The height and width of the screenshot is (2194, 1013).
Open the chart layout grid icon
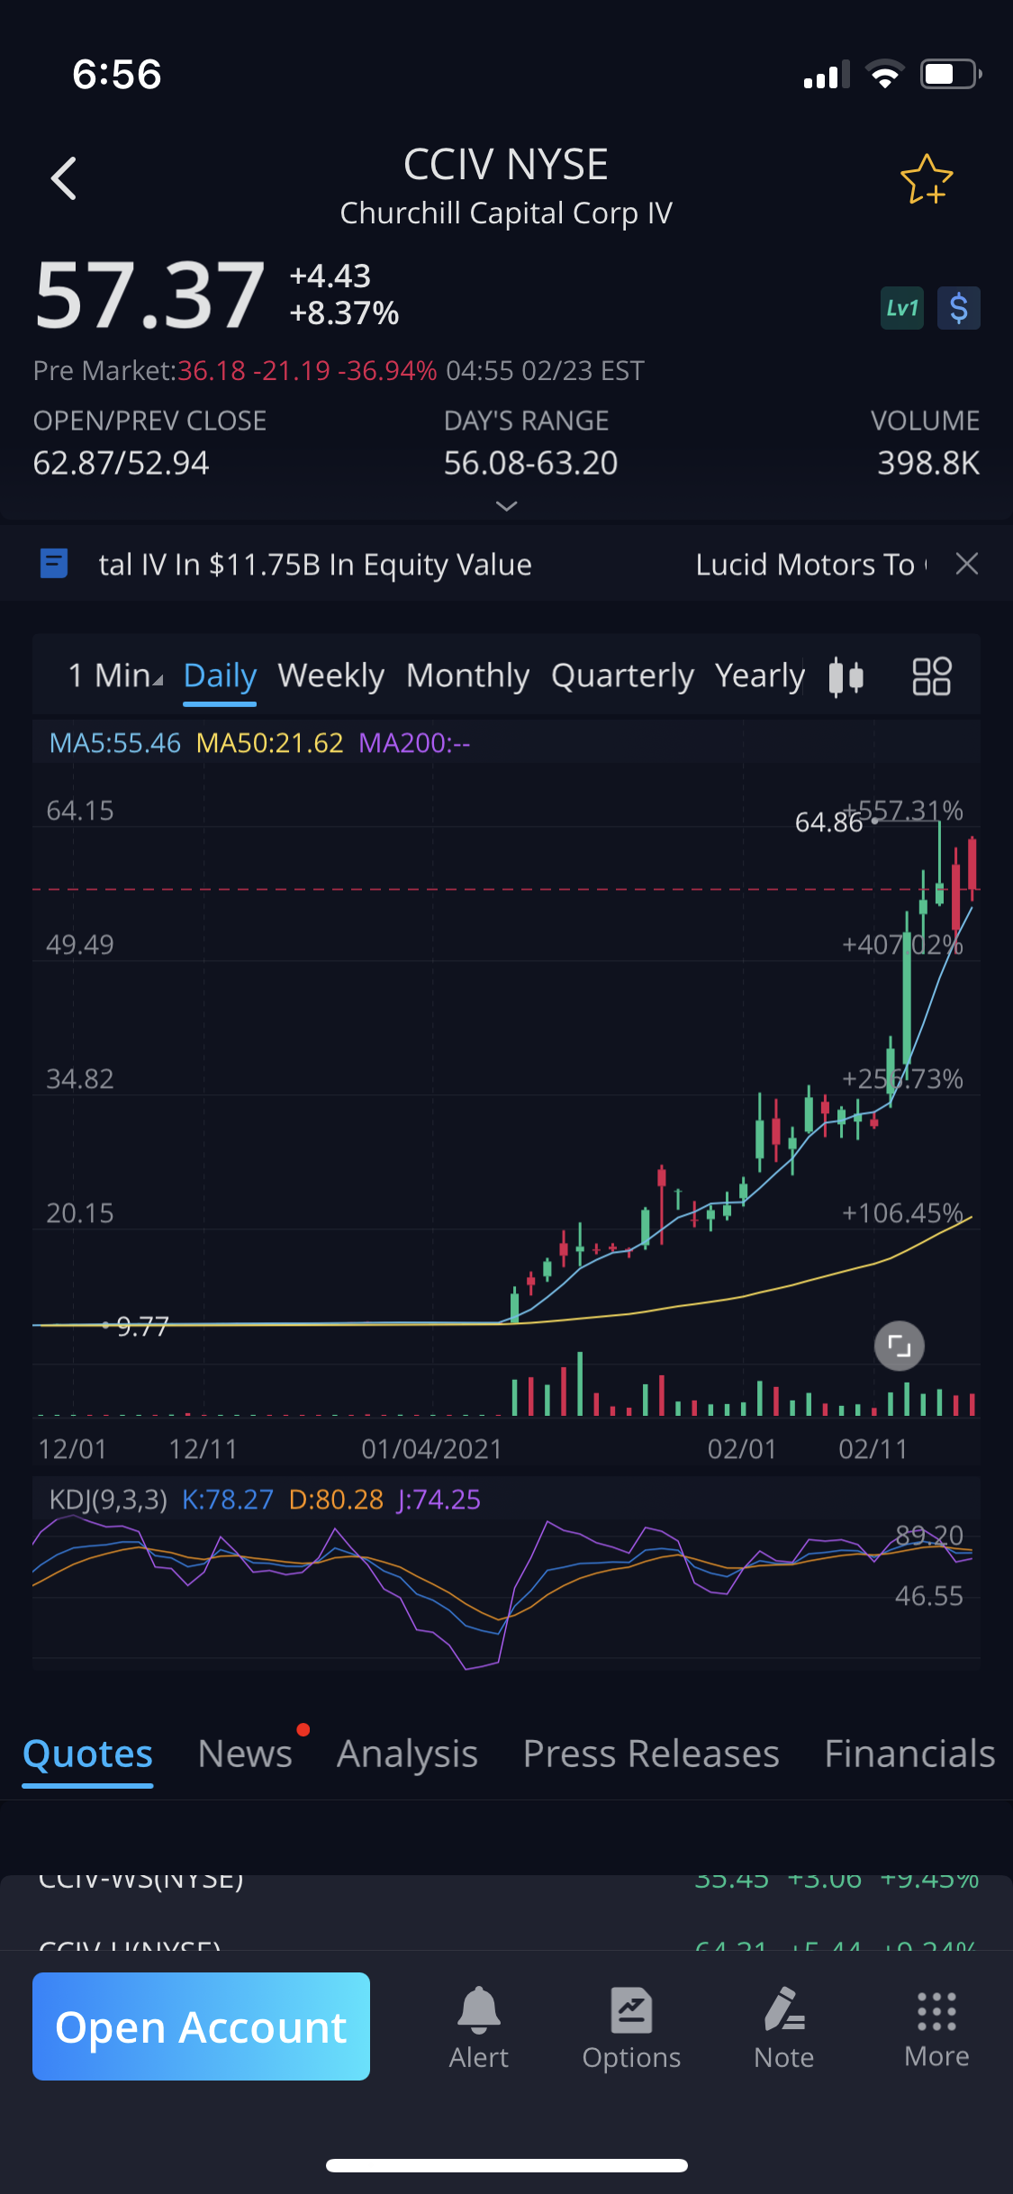pos(931,676)
